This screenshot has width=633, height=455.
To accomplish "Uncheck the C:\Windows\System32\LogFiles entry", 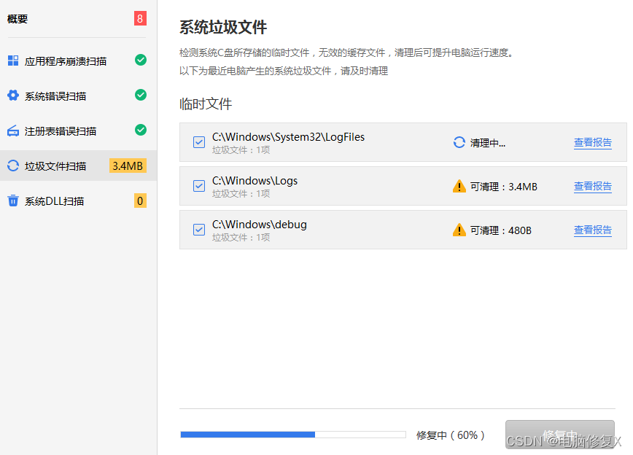I will [x=199, y=142].
